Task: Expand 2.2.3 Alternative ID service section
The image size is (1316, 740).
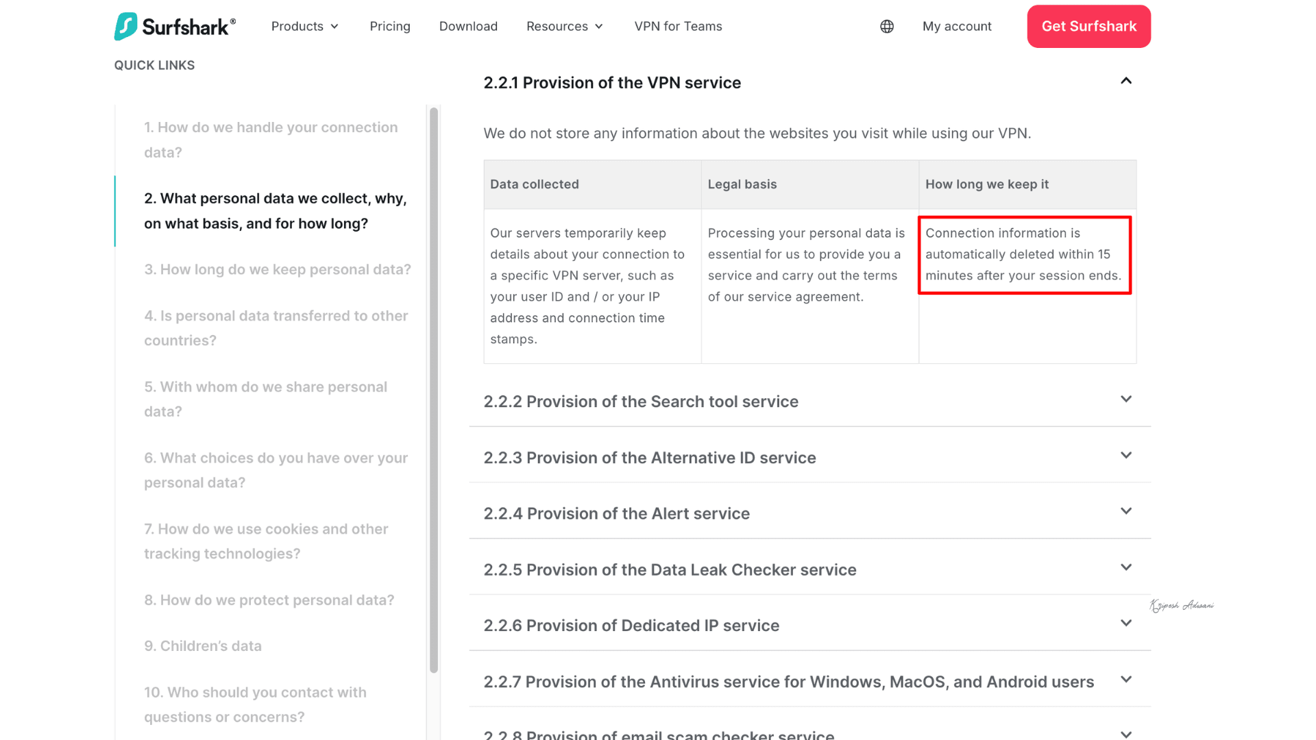Action: [1126, 456]
